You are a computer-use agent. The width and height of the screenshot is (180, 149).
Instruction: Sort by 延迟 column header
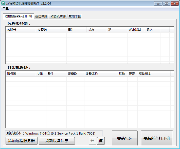pos(152,30)
